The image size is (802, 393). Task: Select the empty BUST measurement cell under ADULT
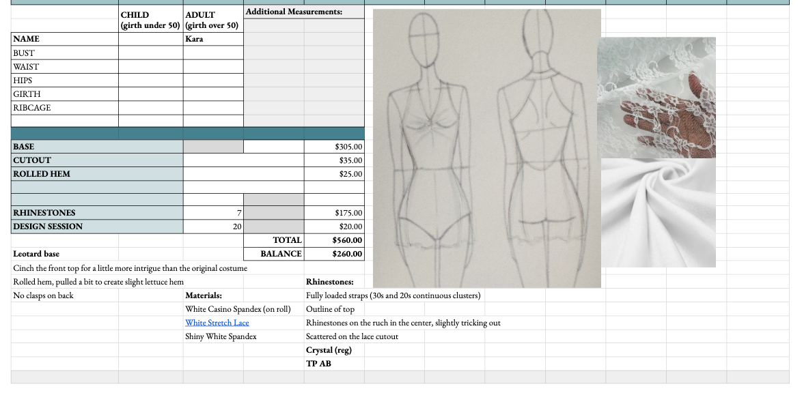coord(212,53)
